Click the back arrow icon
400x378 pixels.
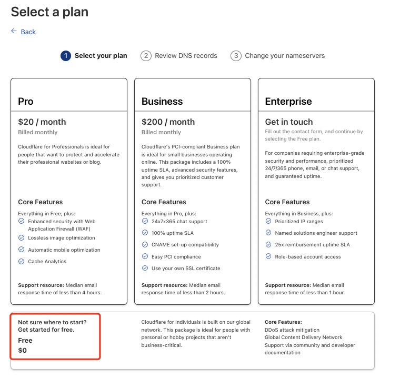(x=14, y=32)
